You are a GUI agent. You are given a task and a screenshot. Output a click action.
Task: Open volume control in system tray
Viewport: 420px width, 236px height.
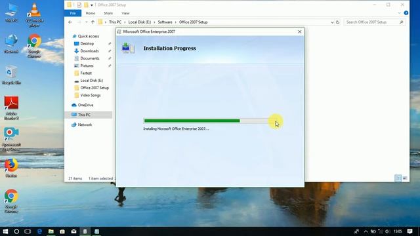click(387, 231)
